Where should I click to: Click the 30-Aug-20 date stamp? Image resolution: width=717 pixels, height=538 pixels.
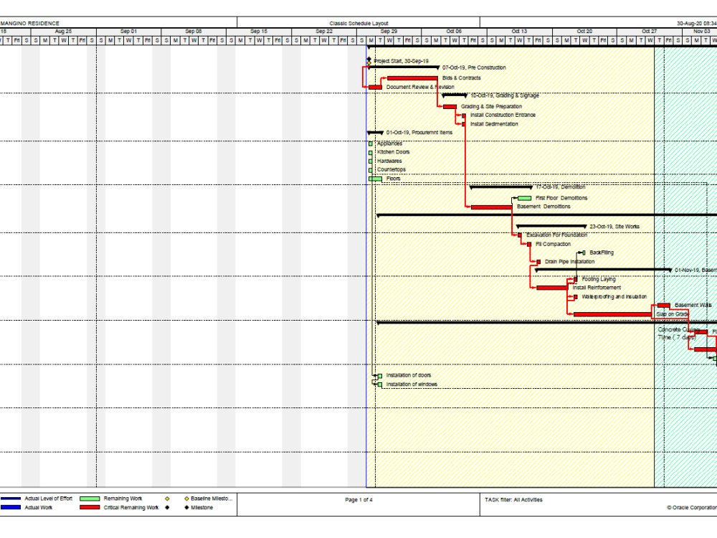tap(697, 24)
